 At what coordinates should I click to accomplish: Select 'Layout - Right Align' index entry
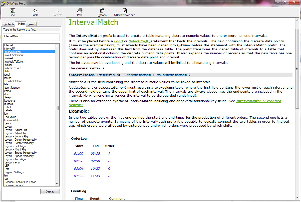click(x=16, y=149)
